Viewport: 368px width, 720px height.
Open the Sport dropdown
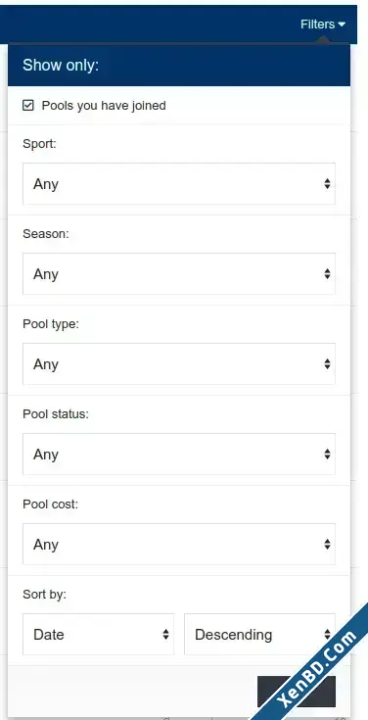click(179, 184)
